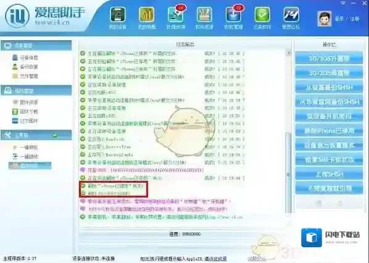Click the monitor icon in 设备管理 header
Image resolution: width=369 pixels, height=263 pixels.
click(8, 46)
